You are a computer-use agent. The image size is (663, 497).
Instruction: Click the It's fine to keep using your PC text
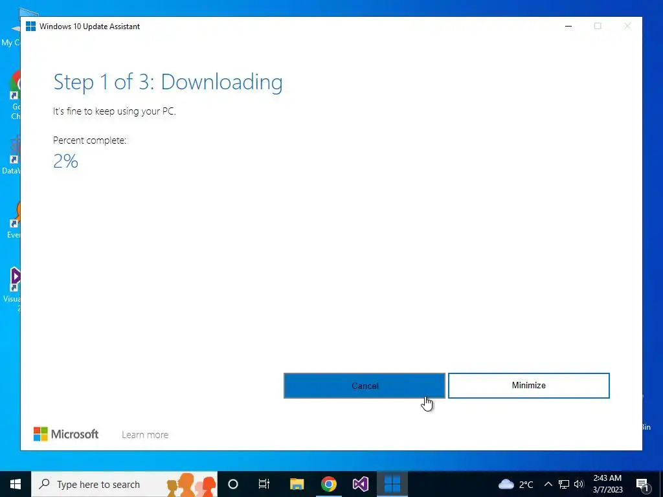coord(114,111)
